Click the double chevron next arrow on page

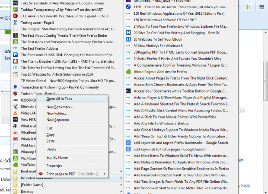pos(242,111)
